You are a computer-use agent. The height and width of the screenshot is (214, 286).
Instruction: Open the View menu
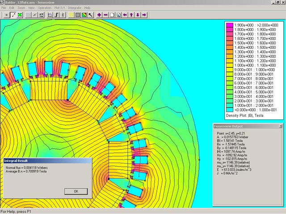click(31, 8)
